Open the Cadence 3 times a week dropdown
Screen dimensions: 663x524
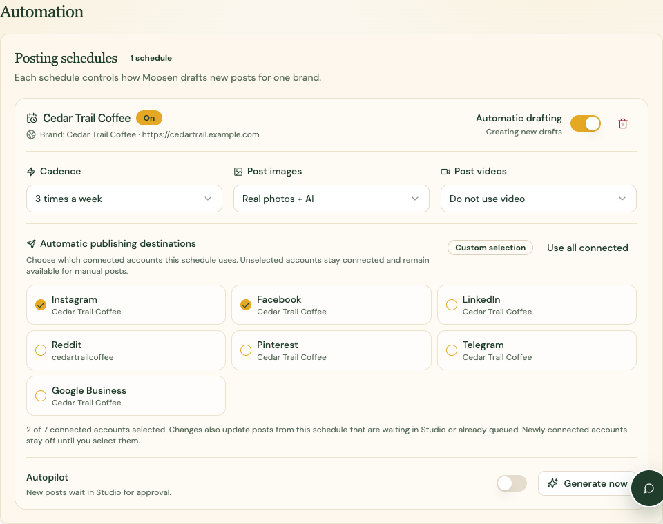click(x=124, y=199)
